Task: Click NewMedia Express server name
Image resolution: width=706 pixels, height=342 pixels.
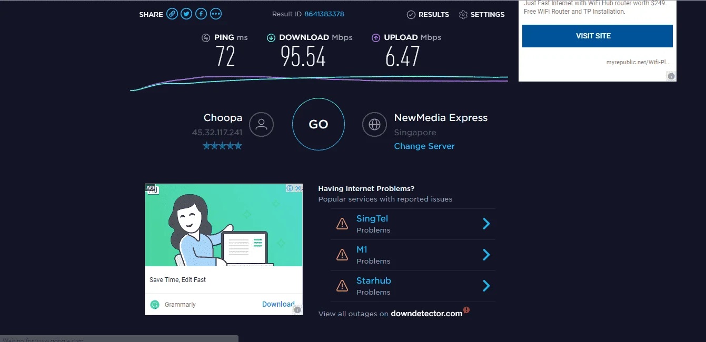Action: (x=441, y=118)
